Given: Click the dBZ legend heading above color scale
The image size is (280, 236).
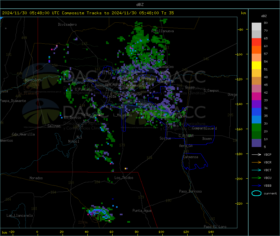Looking at the screenshot, I should tap(264, 16).
